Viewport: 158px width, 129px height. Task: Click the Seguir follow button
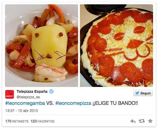click(x=143, y=93)
